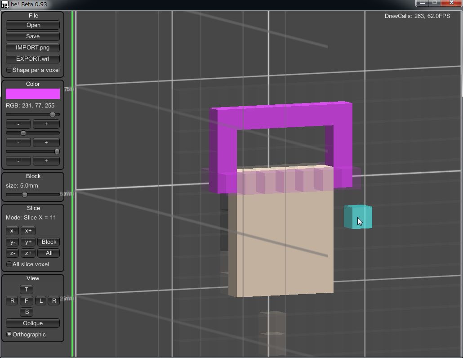This screenshot has width=463, height=358.
Task: Step slice back with x- button
Action: (x=13, y=231)
